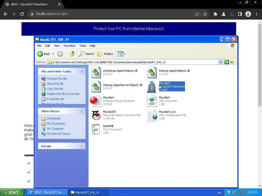Click the security shield tray icon
Screen dimensions: 262x196
tap(229, 192)
